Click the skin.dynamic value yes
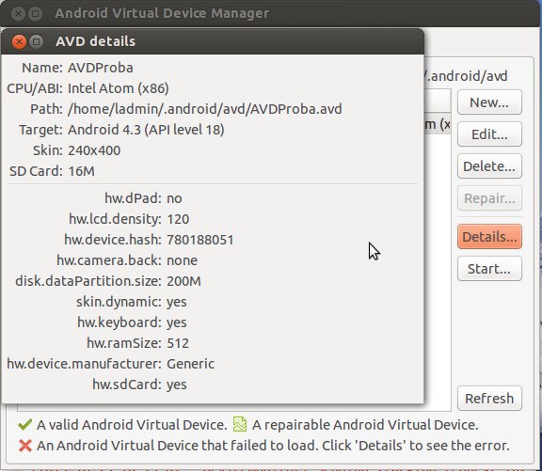Screen dimensions: 542x471 point(177,303)
